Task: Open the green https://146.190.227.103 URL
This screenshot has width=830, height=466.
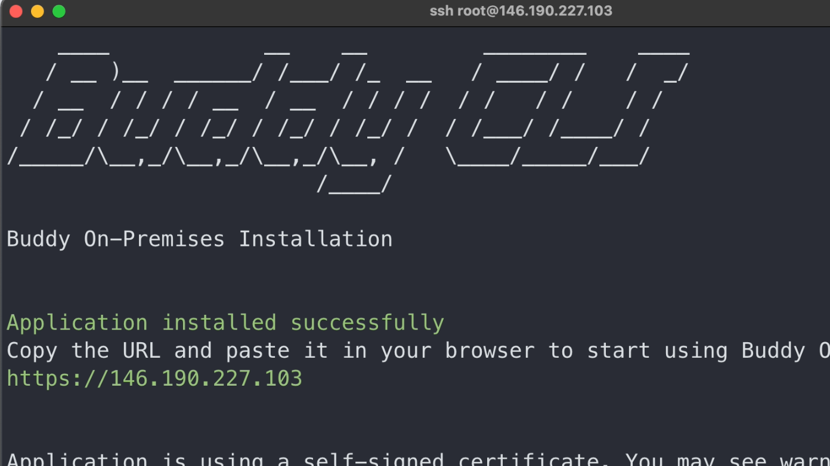Action: (154, 379)
